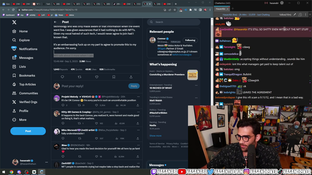312x175 pixels.
Task: Open Chrome extensions puzzle icon
Action: pyautogui.click(x=191, y=10)
